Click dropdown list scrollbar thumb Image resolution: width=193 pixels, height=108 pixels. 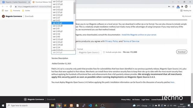pyautogui.click(x=74, y=8)
